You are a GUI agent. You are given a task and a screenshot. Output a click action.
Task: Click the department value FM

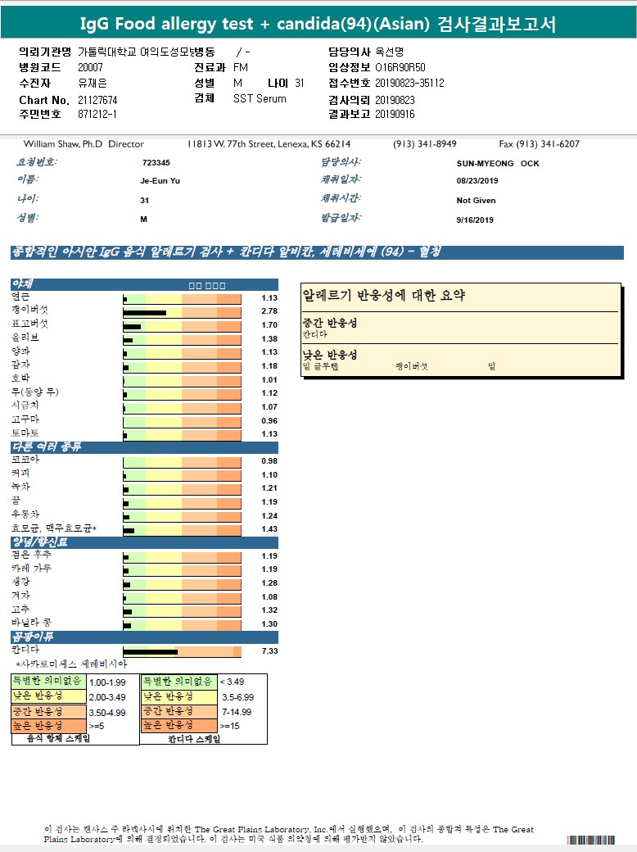(x=241, y=67)
